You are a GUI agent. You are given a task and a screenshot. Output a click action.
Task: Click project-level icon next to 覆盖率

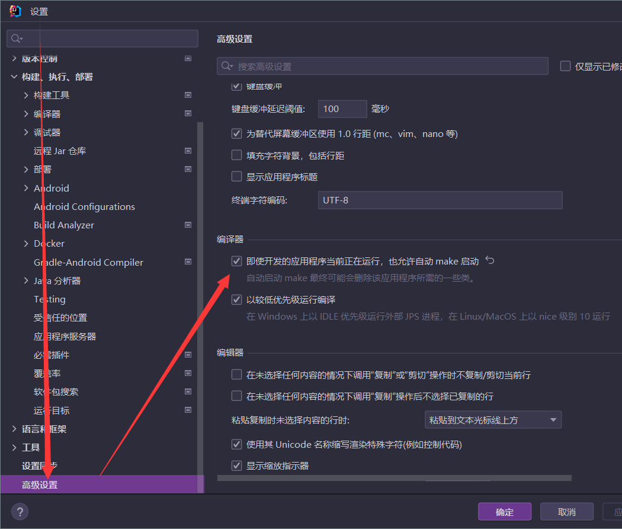[188, 373]
